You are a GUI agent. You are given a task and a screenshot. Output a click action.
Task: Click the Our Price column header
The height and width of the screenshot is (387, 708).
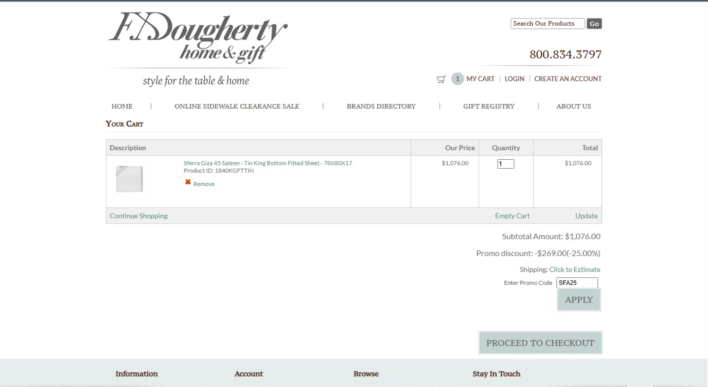pyautogui.click(x=460, y=148)
